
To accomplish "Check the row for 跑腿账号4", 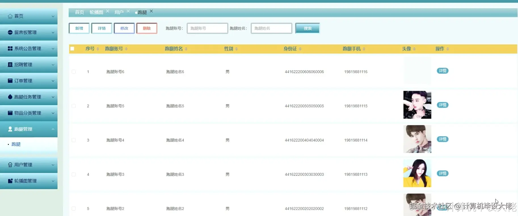I will (74, 140).
